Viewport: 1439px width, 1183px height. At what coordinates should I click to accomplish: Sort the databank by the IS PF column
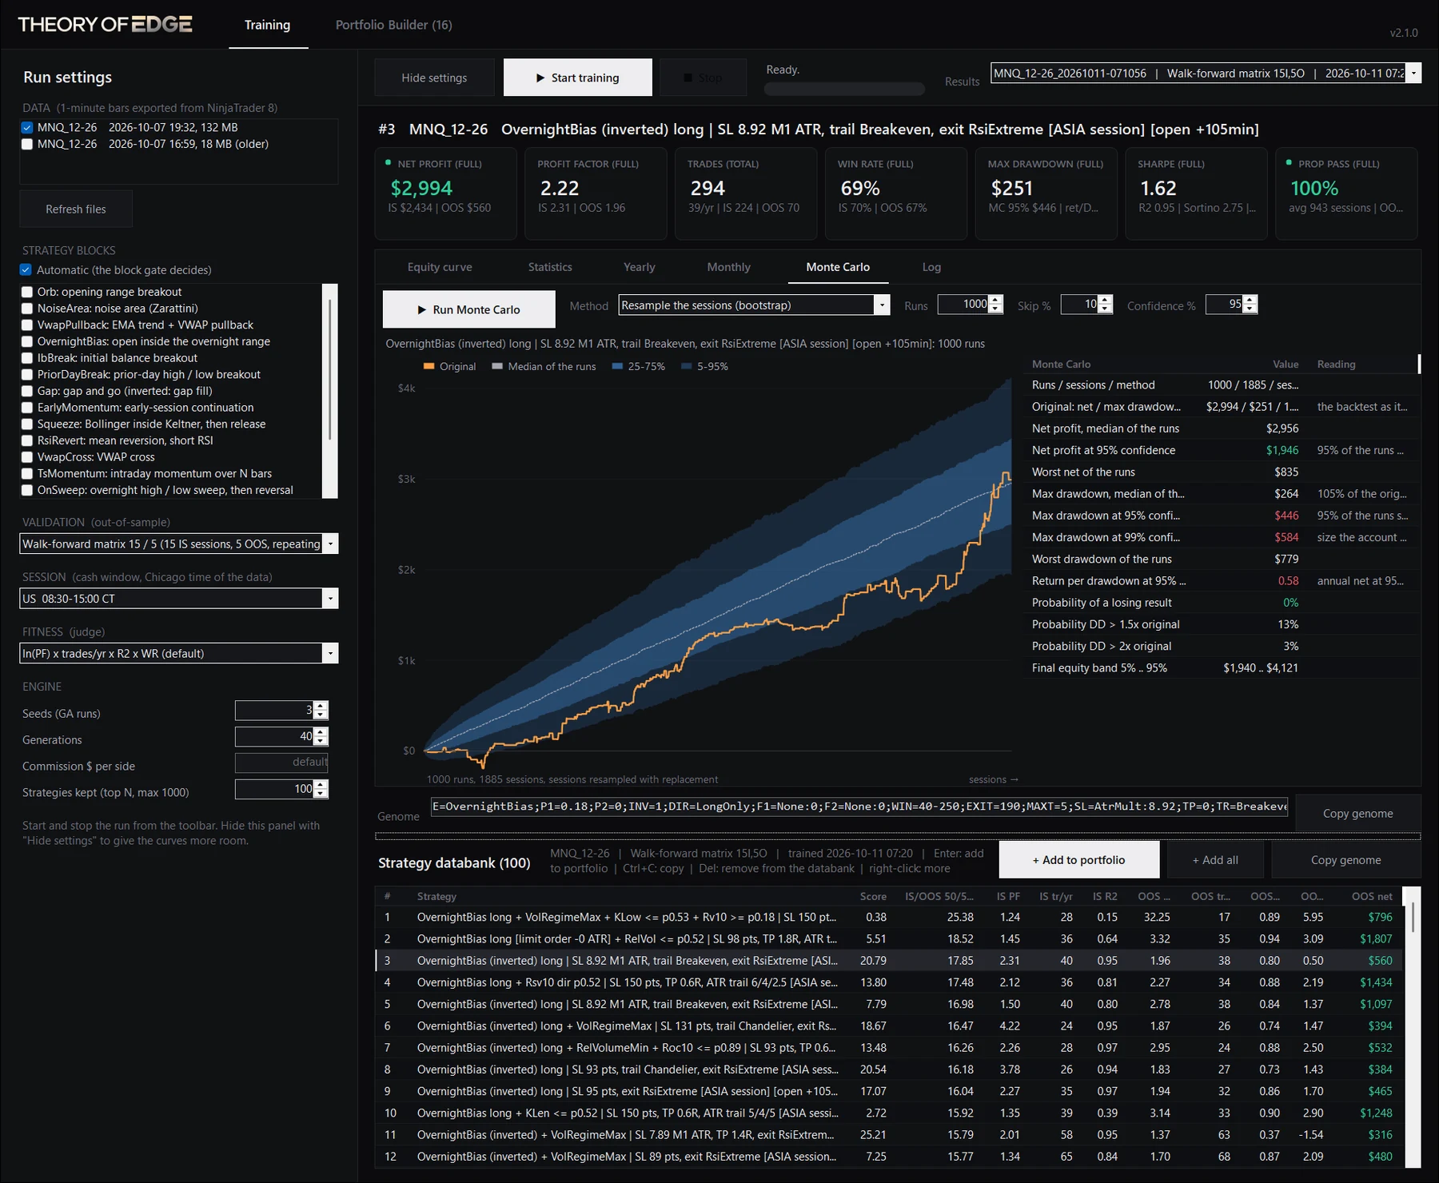tap(1007, 896)
